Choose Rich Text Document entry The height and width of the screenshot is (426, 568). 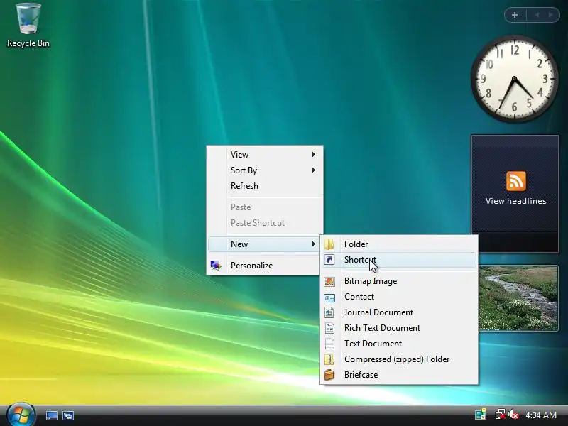click(399, 328)
